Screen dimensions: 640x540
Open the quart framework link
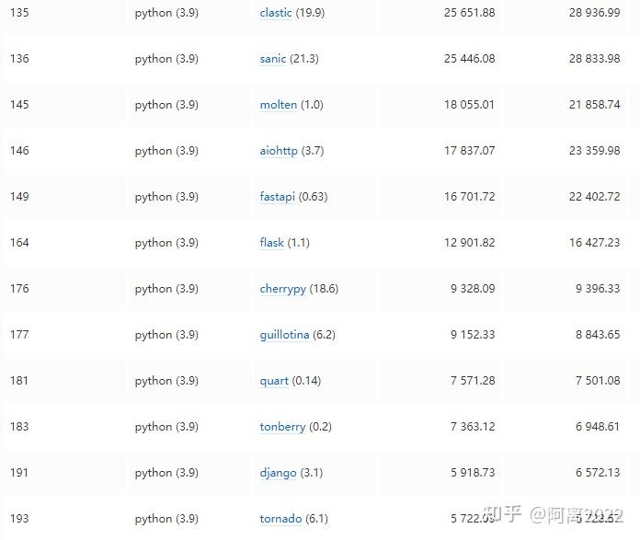tap(274, 381)
